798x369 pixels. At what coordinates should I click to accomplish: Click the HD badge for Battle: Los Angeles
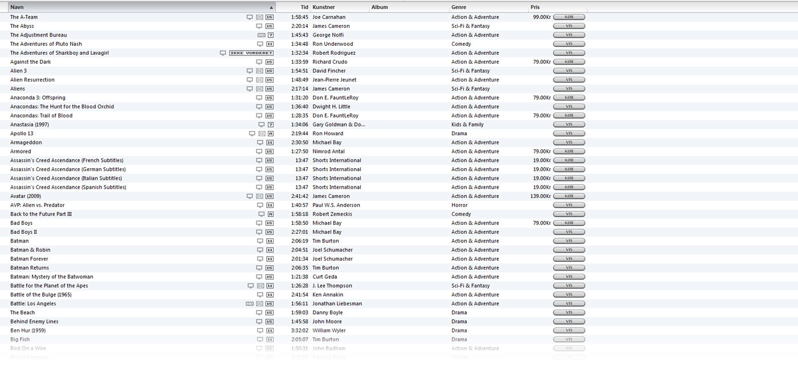[250, 304]
